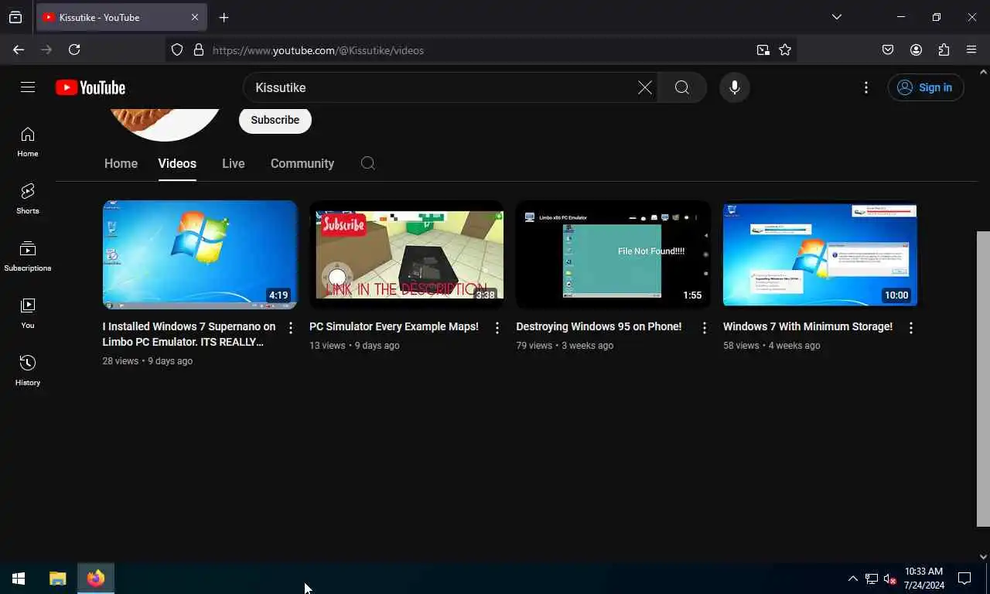The image size is (990, 594).
Task: Click the browser URL address bar
Action: click(x=480, y=49)
